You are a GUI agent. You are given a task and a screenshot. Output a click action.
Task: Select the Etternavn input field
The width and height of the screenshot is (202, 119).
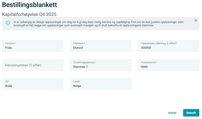coord(100,46)
